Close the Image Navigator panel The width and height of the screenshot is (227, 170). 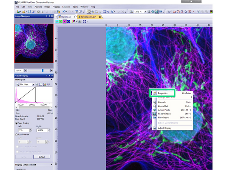(52, 16)
